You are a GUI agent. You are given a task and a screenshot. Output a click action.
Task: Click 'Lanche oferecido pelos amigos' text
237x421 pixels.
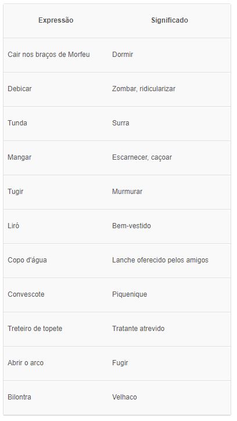tap(160, 260)
